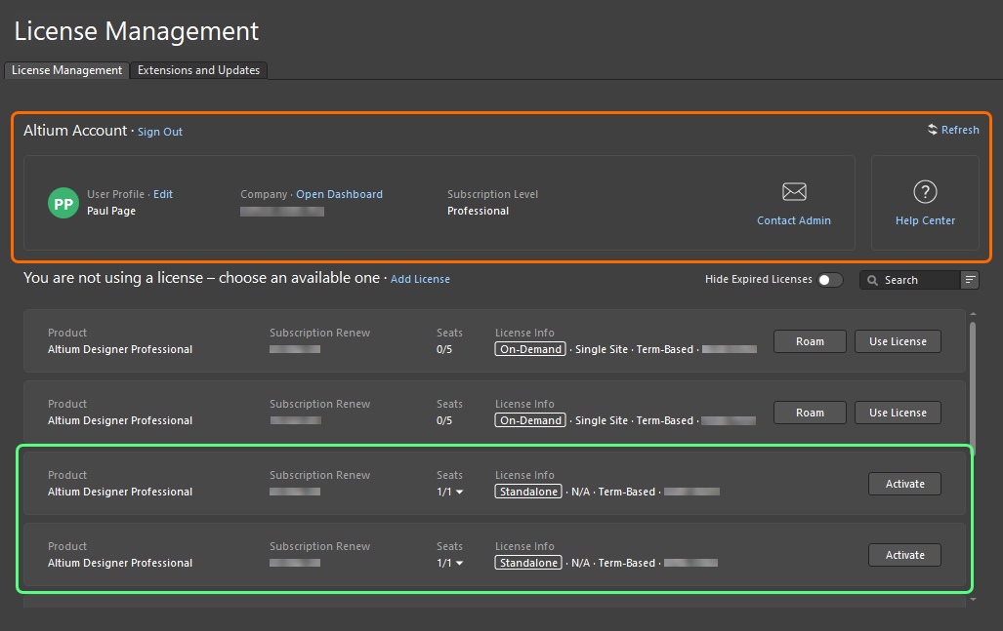Switch to the License Management tab
Screen dimensions: 1003x631
click(66, 70)
